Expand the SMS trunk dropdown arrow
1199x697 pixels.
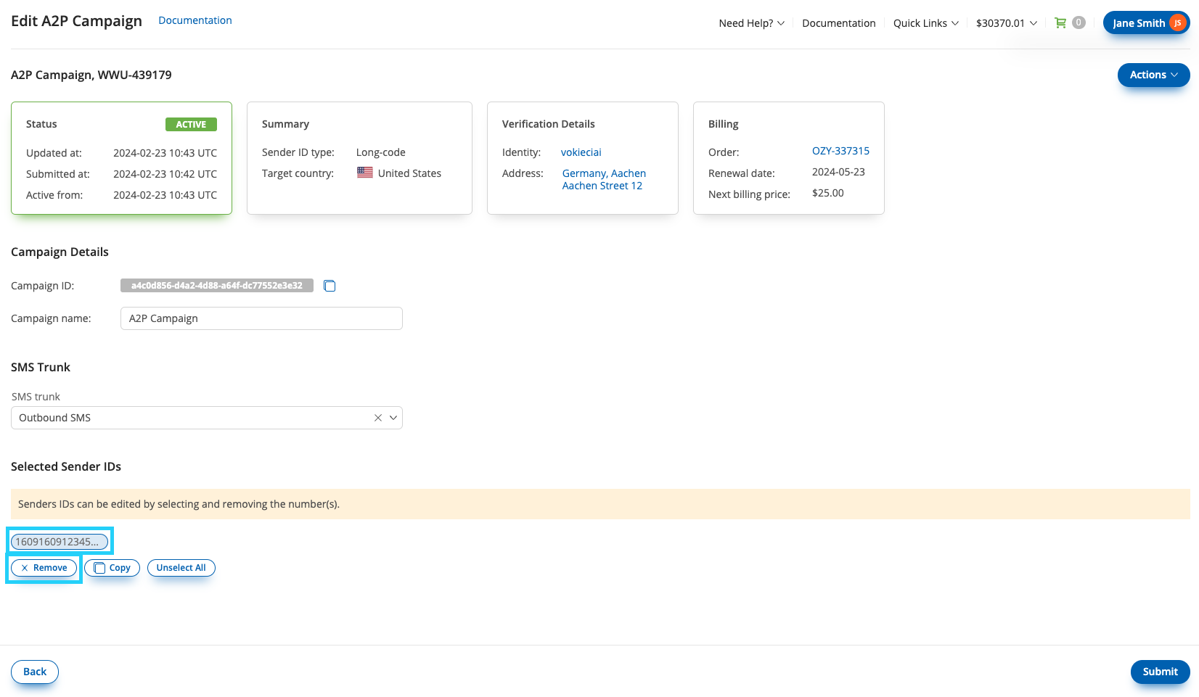(393, 418)
